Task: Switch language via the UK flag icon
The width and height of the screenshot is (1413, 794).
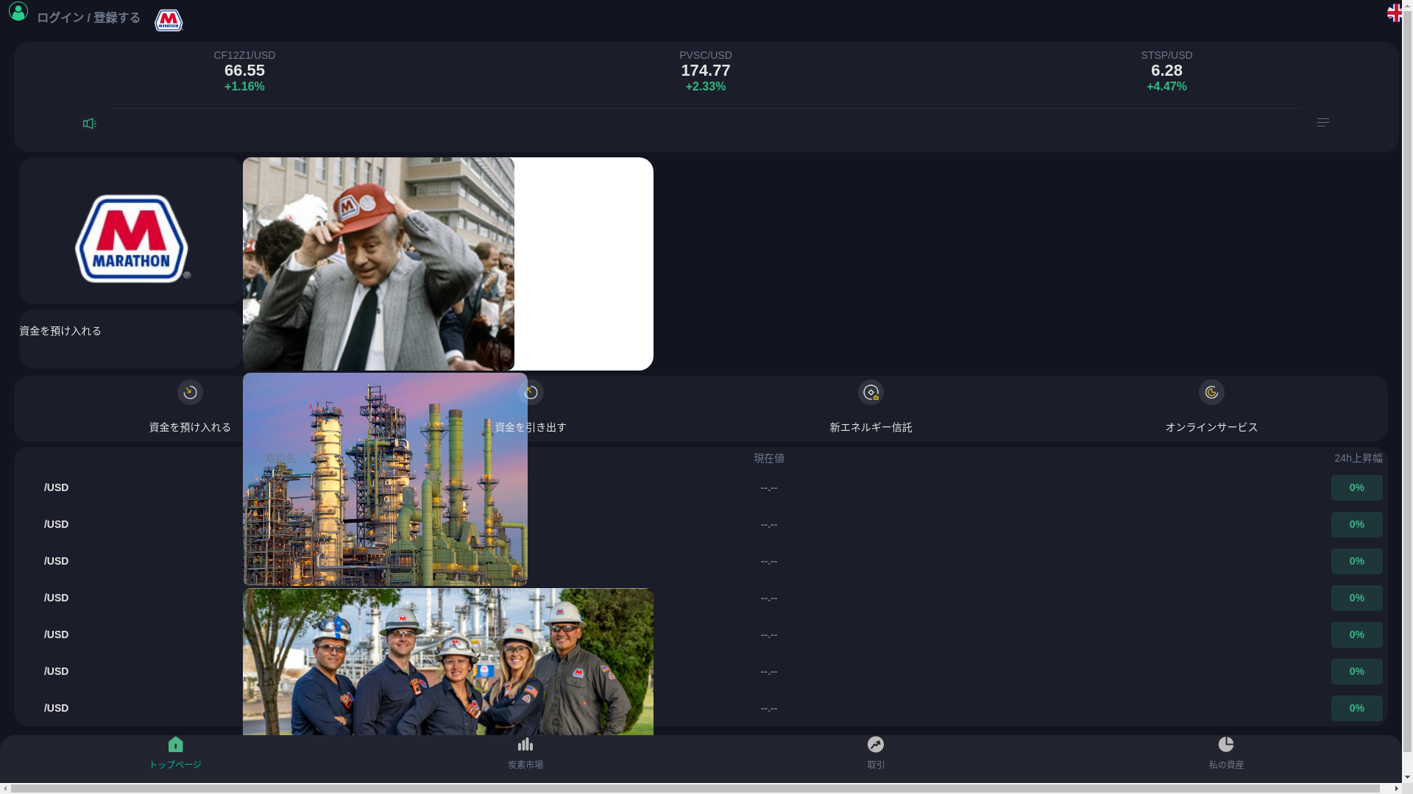Action: (1394, 12)
